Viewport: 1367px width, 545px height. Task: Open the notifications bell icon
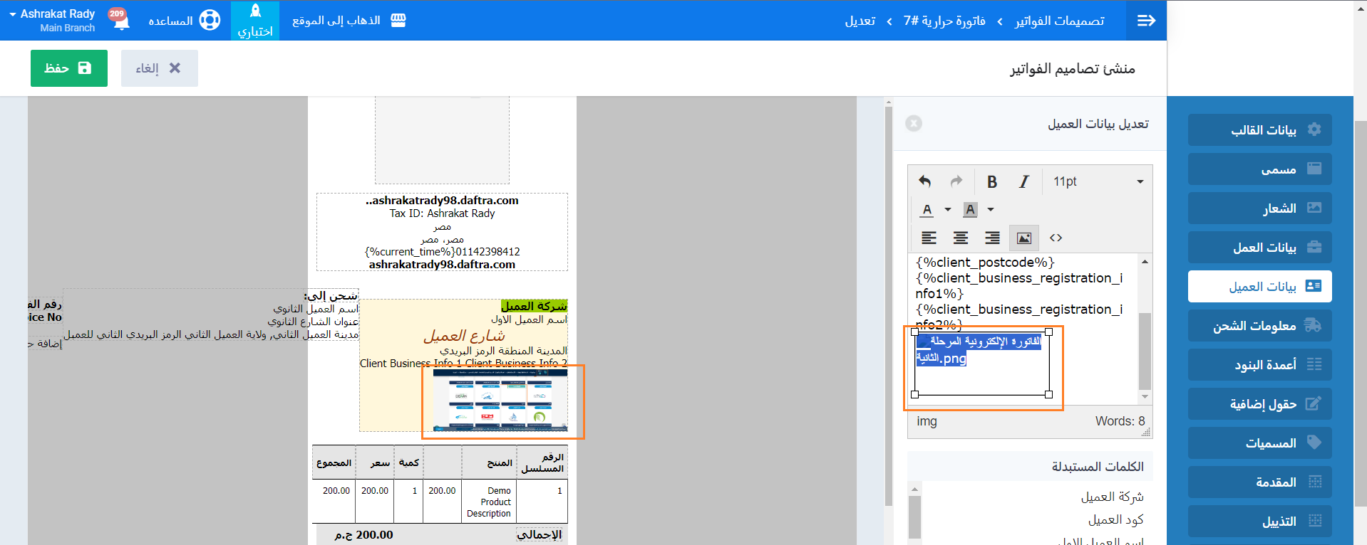(x=121, y=21)
